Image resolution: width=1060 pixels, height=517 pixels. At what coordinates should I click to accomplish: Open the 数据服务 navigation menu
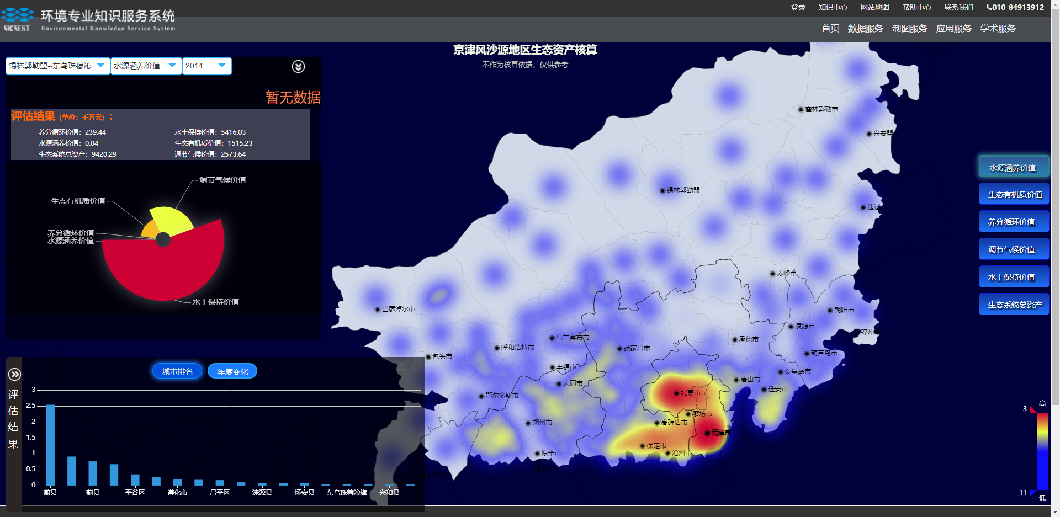(x=865, y=29)
